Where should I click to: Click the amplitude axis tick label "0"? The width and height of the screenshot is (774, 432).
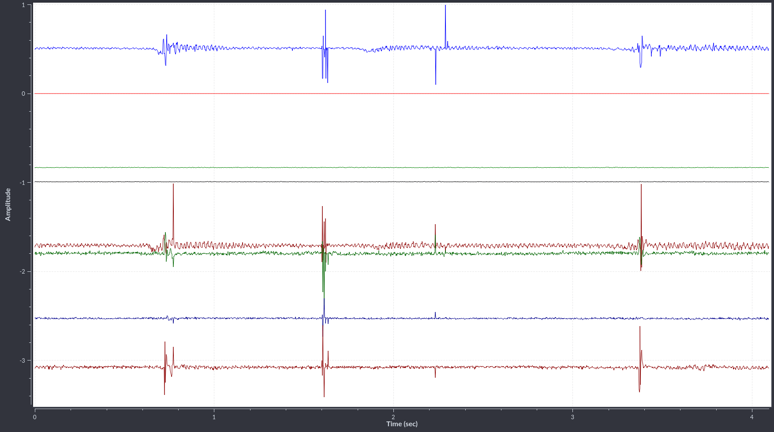[x=23, y=94]
